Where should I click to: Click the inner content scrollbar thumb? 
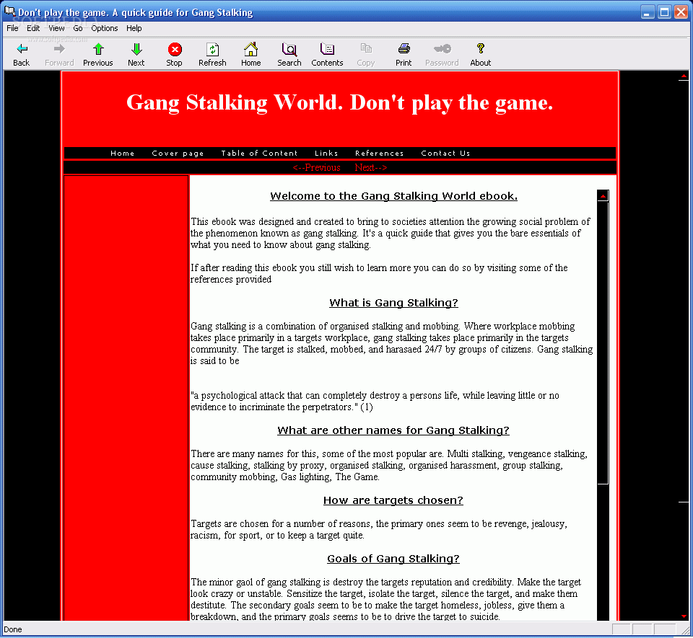[603, 343]
